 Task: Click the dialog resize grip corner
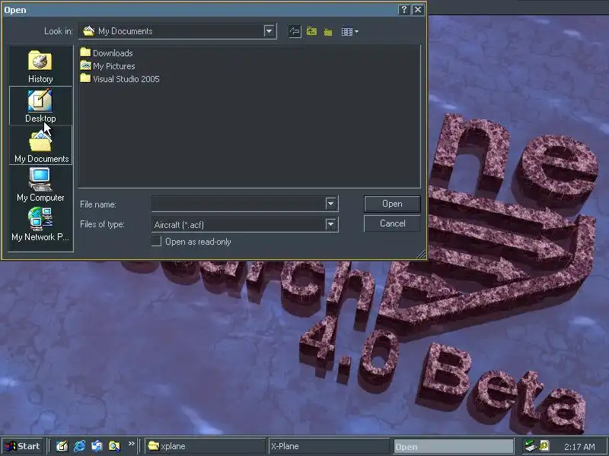click(x=421, y=255)
